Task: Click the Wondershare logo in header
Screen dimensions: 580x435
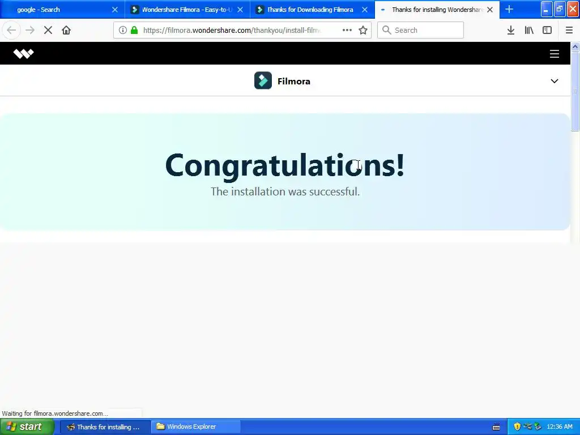Action: coord(24,54)
